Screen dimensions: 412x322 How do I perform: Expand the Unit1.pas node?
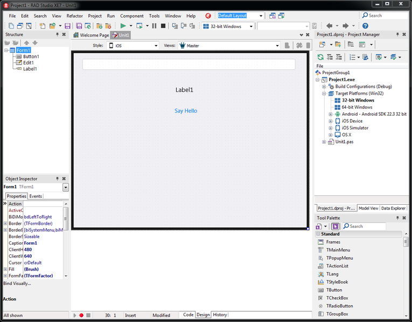(x=324, y=142)
